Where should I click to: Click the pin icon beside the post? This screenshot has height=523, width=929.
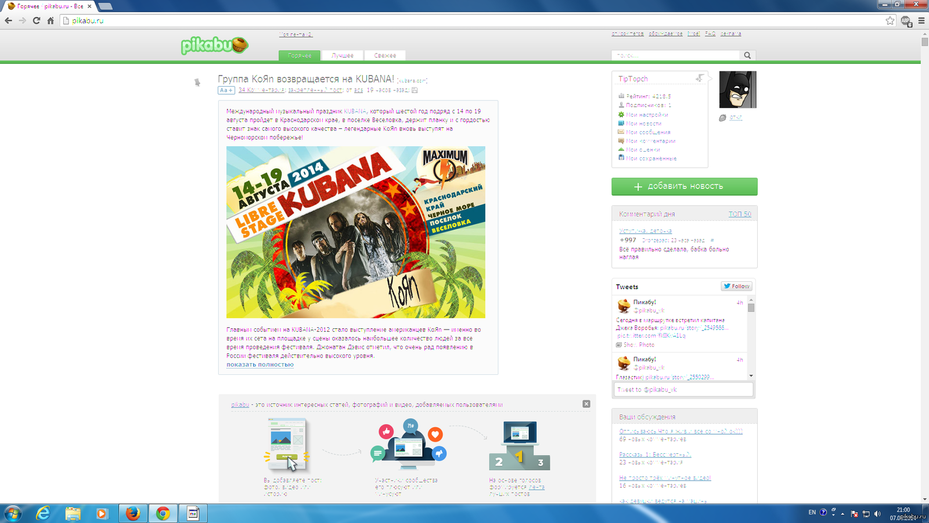click(197, 83)
